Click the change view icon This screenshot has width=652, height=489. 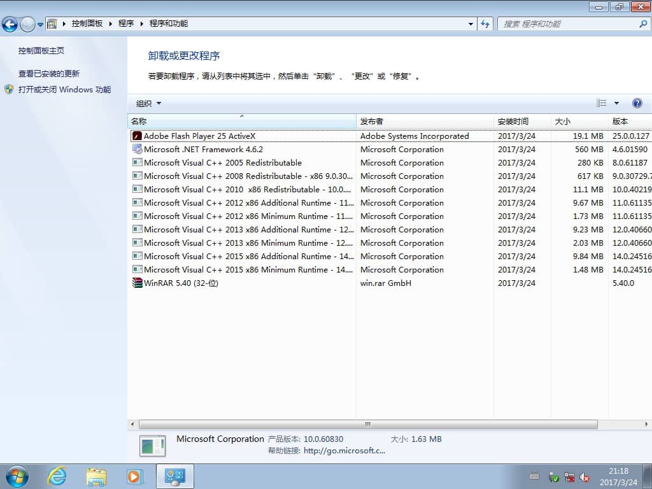(601, 103)
